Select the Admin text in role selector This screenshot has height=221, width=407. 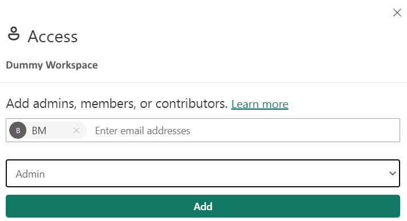pos(30,174)
